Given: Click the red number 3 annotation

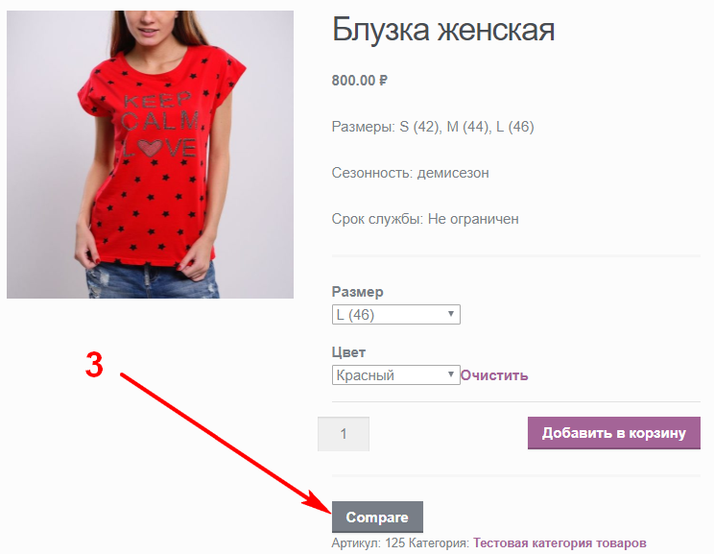Looking at the screenshot, I should 94,365.
